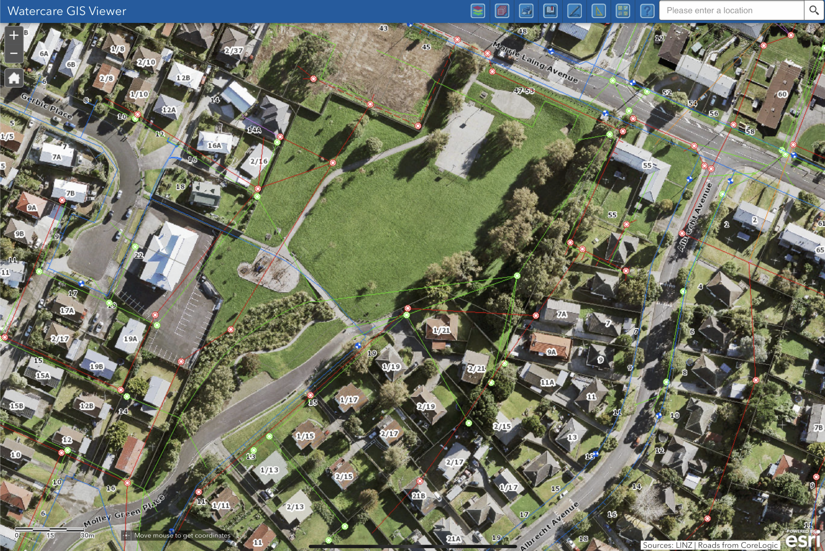The height and width of the screenshot is (551, 825).
Task: Toggle the coordinates capture icon
Action: click(x=126, y=536)
